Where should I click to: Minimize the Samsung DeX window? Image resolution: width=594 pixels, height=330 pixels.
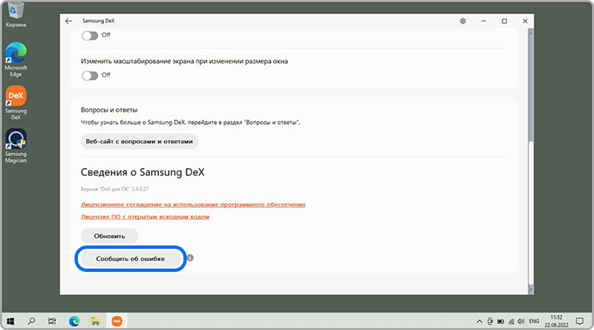(x=483, y=22)
